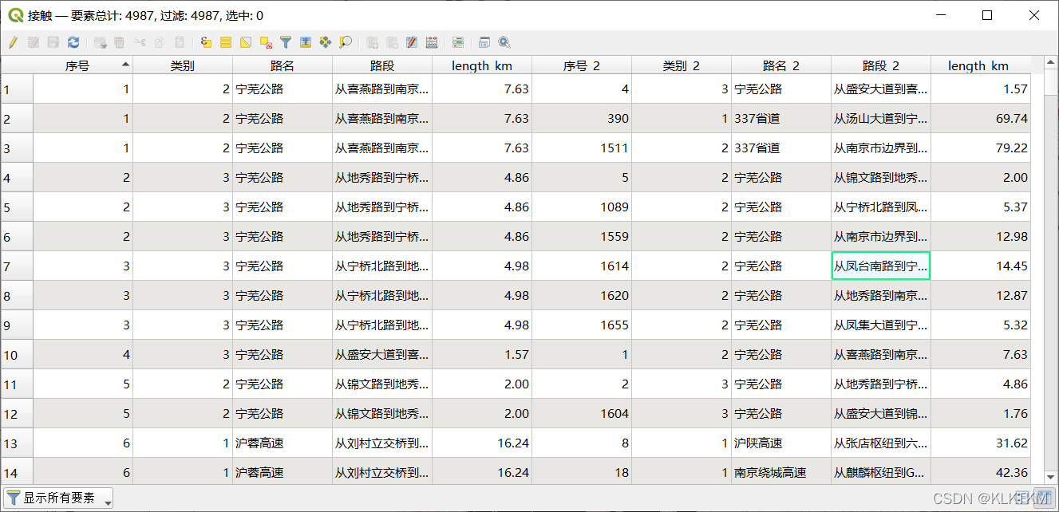Click the 路段 2 column header

881,65
